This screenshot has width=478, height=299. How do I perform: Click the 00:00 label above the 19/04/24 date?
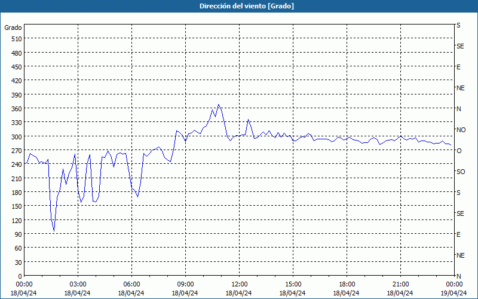454,285
